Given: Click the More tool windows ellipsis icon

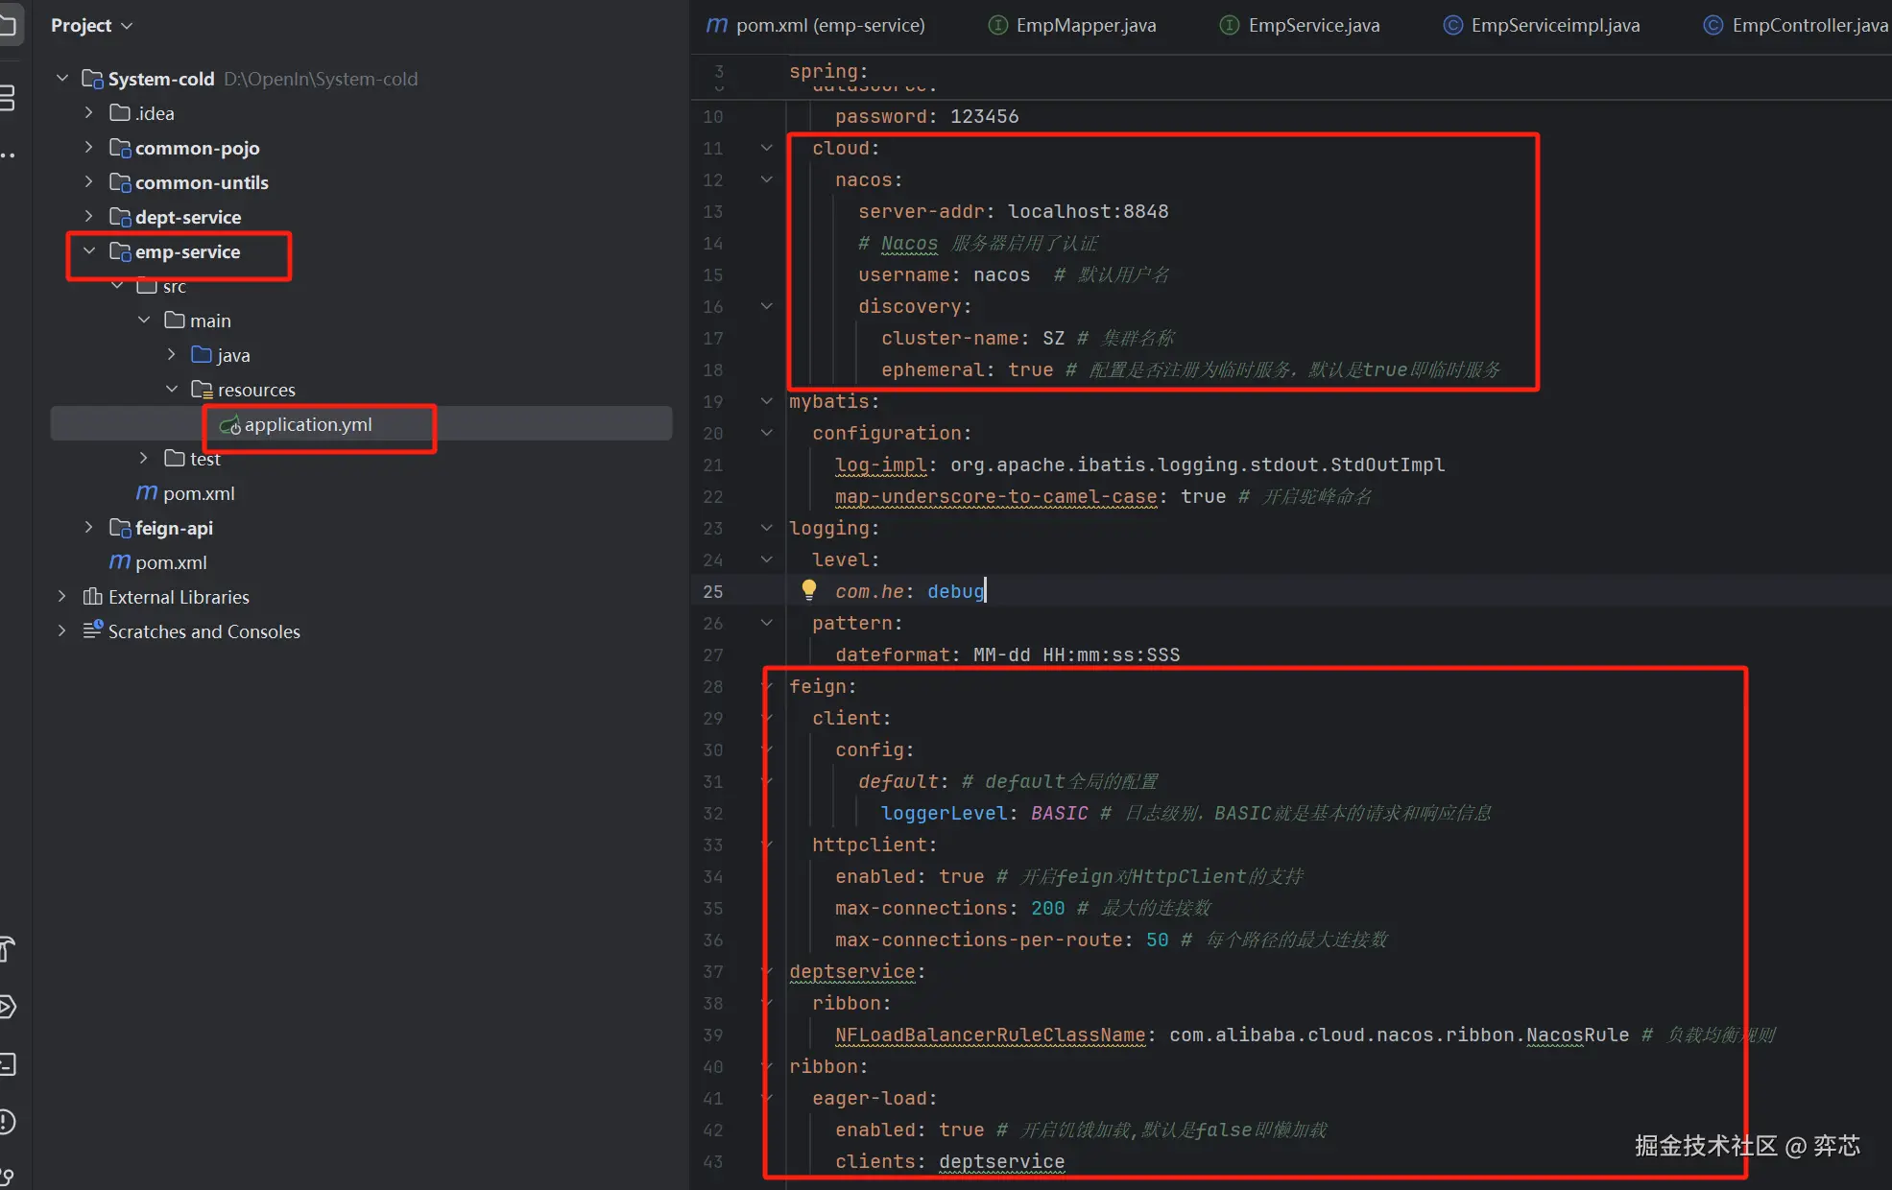Looking at the screenshot, I should pos(8,155).
